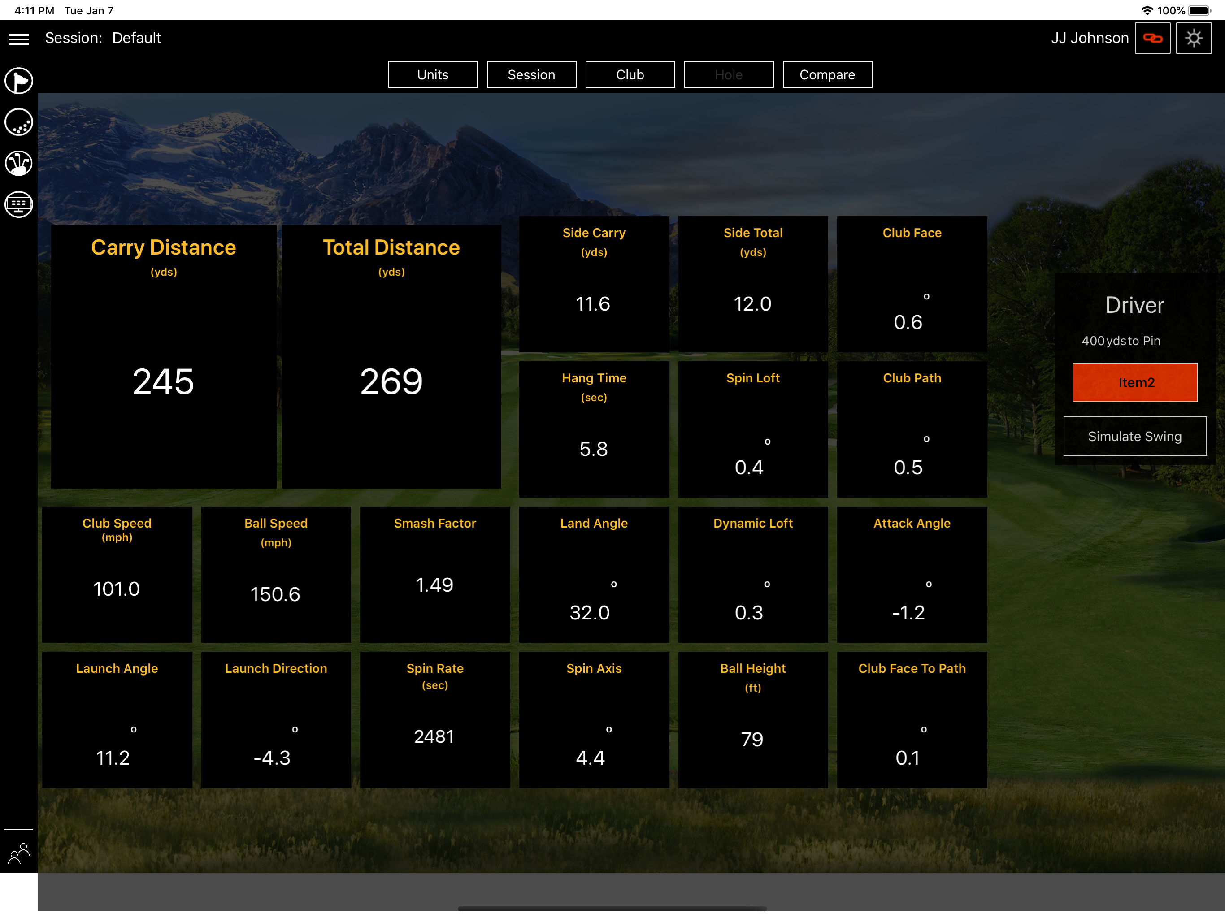Open the players icon at bottom left

[19, 853]
